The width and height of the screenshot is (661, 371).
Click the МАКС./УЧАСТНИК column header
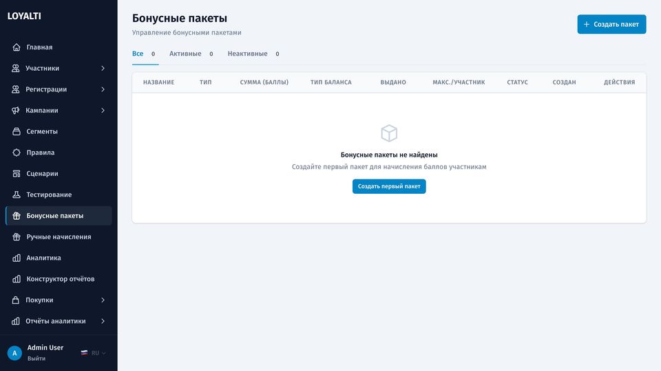tap(459, 82)
